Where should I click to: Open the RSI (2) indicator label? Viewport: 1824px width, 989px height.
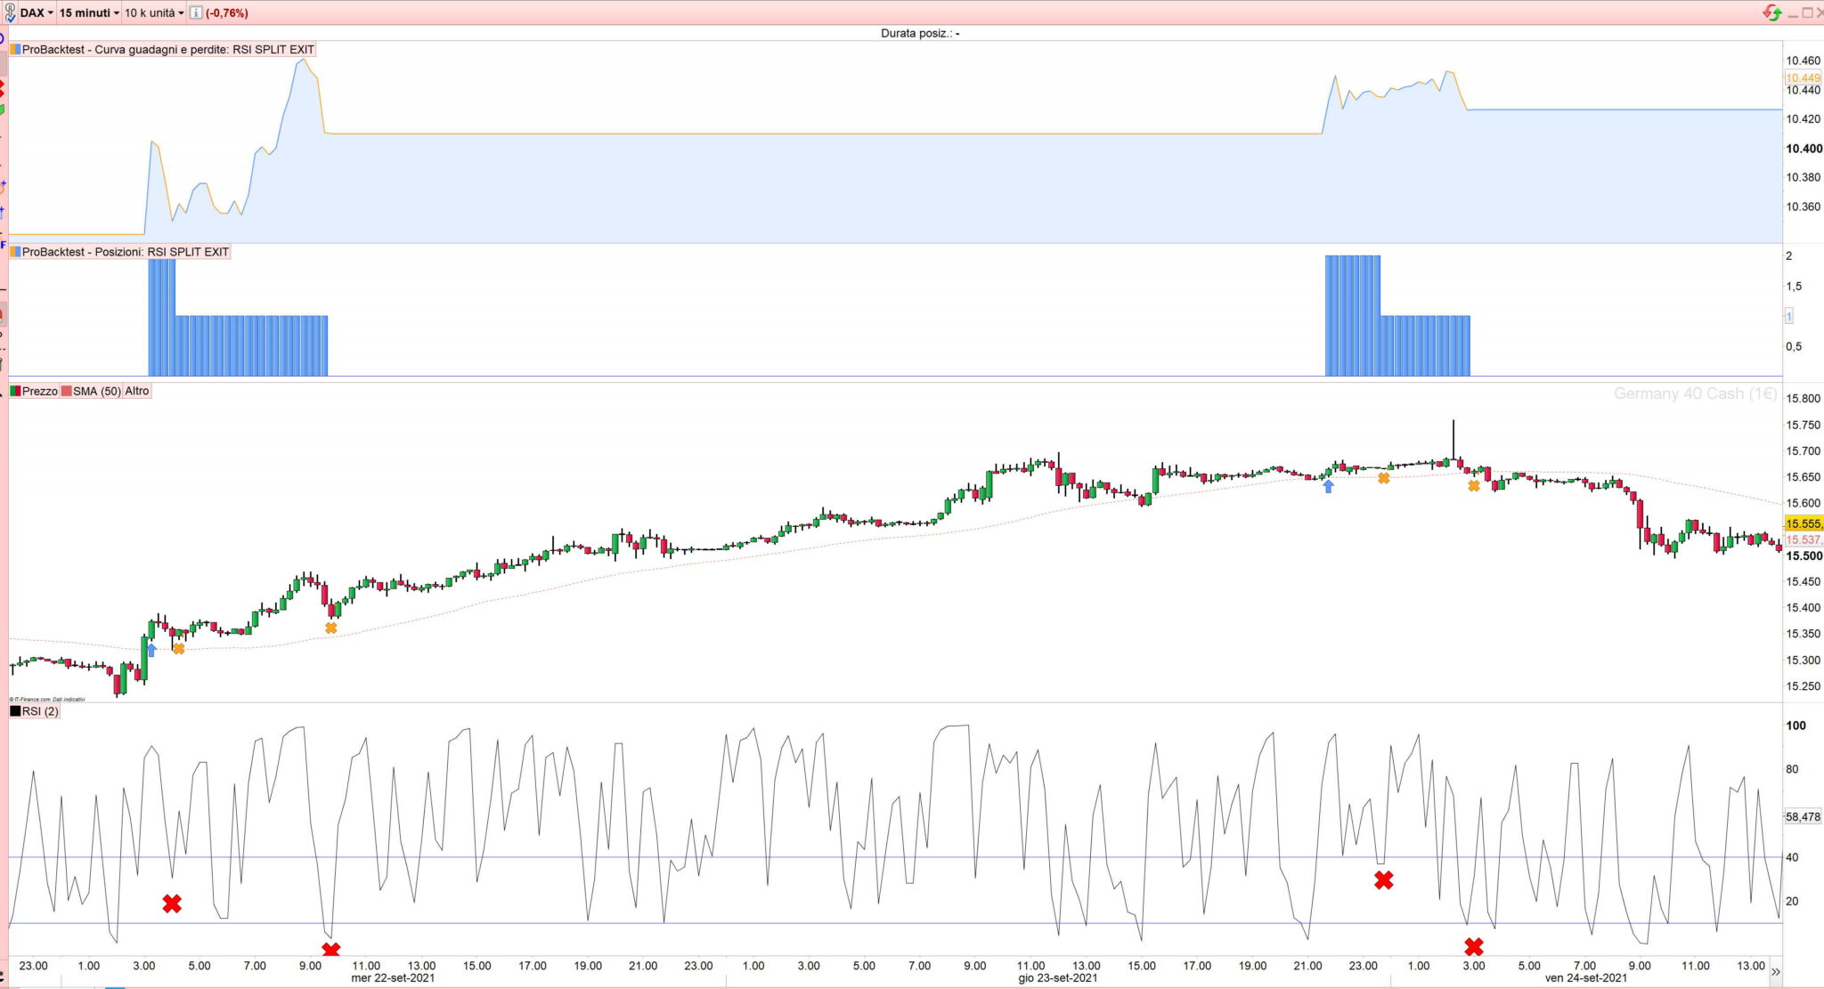(x=40, y=711)
